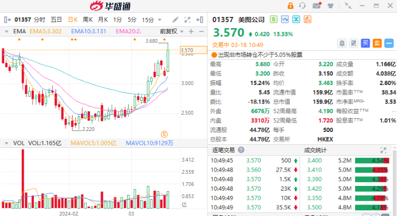This screenshot has height=216, width=397.
Task: Click the orange 卖 sell button
Action: click(x=377, y=43)
